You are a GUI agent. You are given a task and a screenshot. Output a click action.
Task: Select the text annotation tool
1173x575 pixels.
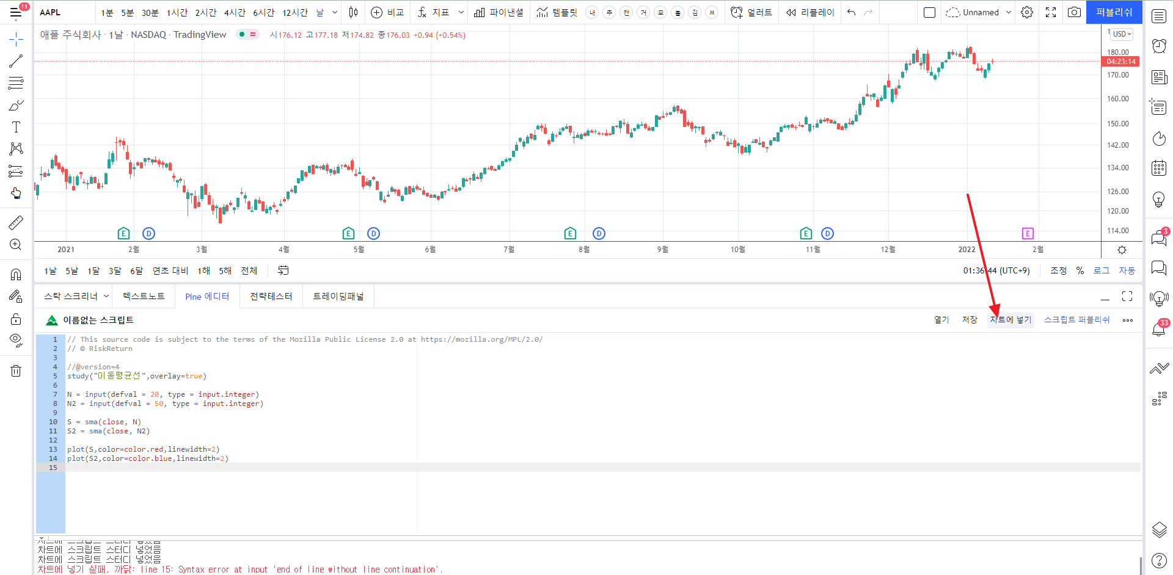pos(16,127)
